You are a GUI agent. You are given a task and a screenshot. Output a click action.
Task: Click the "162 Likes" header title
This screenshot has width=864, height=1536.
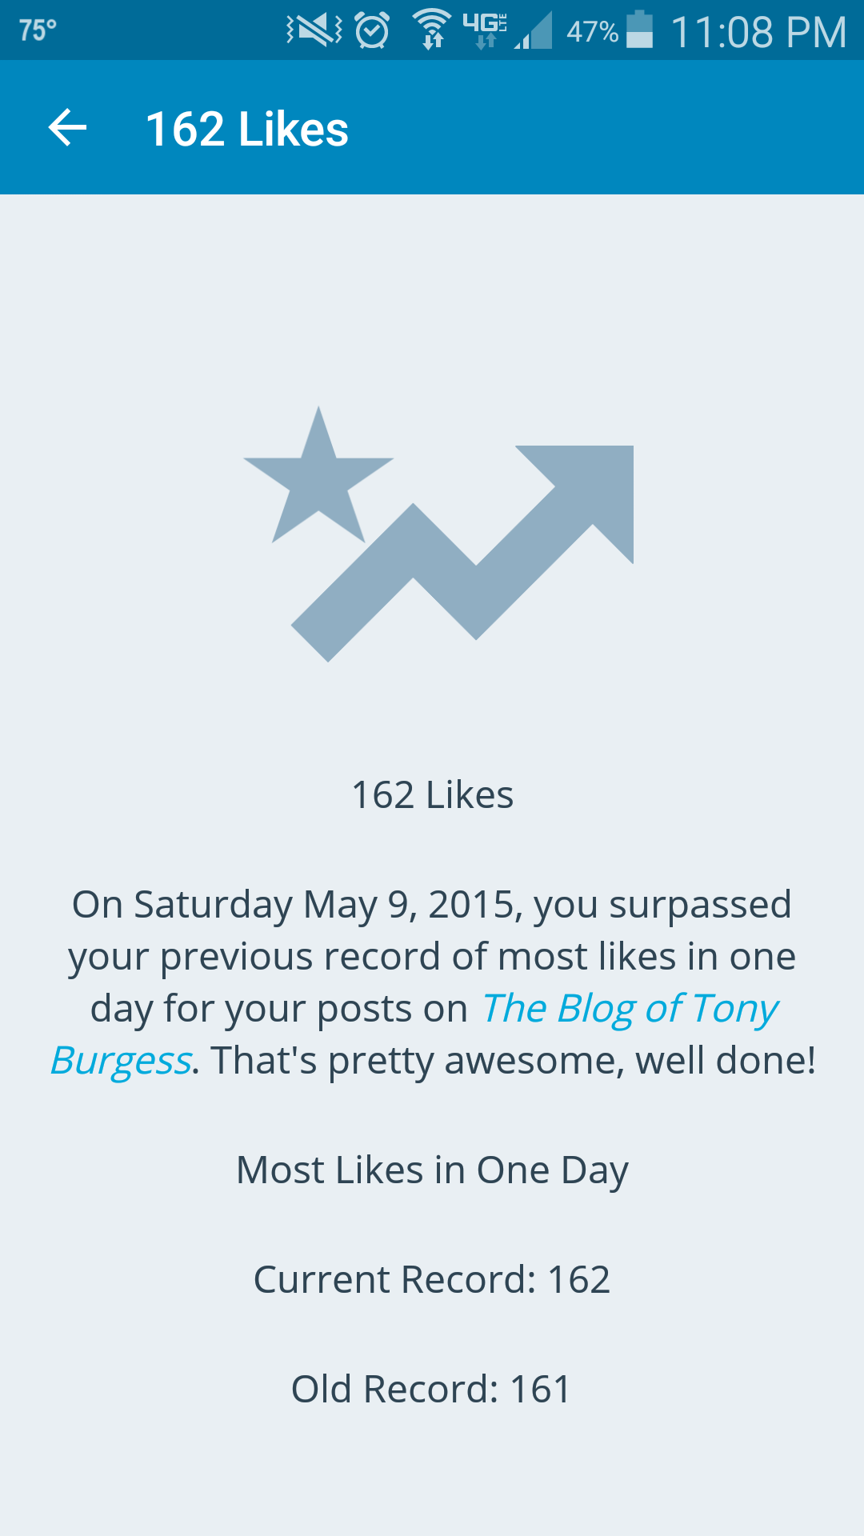coord(246,129)
